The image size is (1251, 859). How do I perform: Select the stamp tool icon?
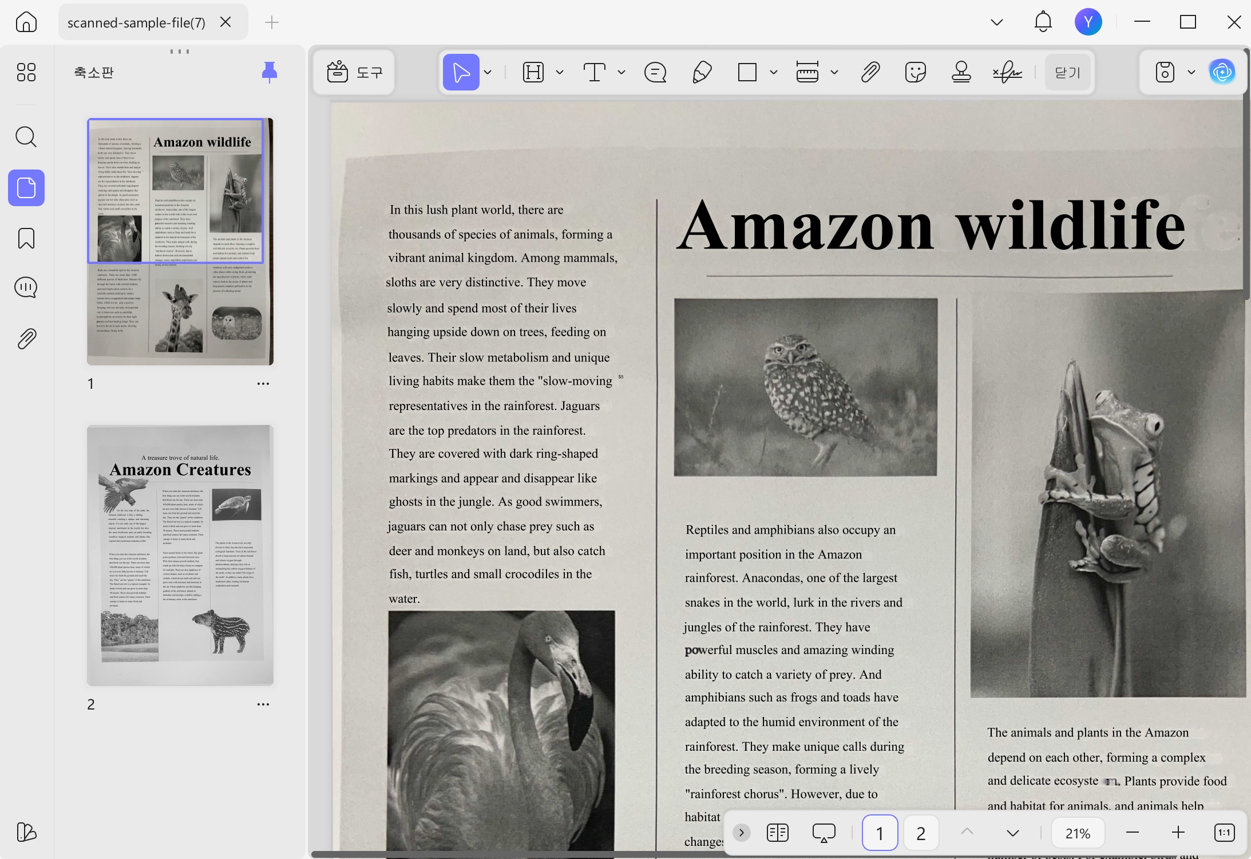tap(961, 73)
